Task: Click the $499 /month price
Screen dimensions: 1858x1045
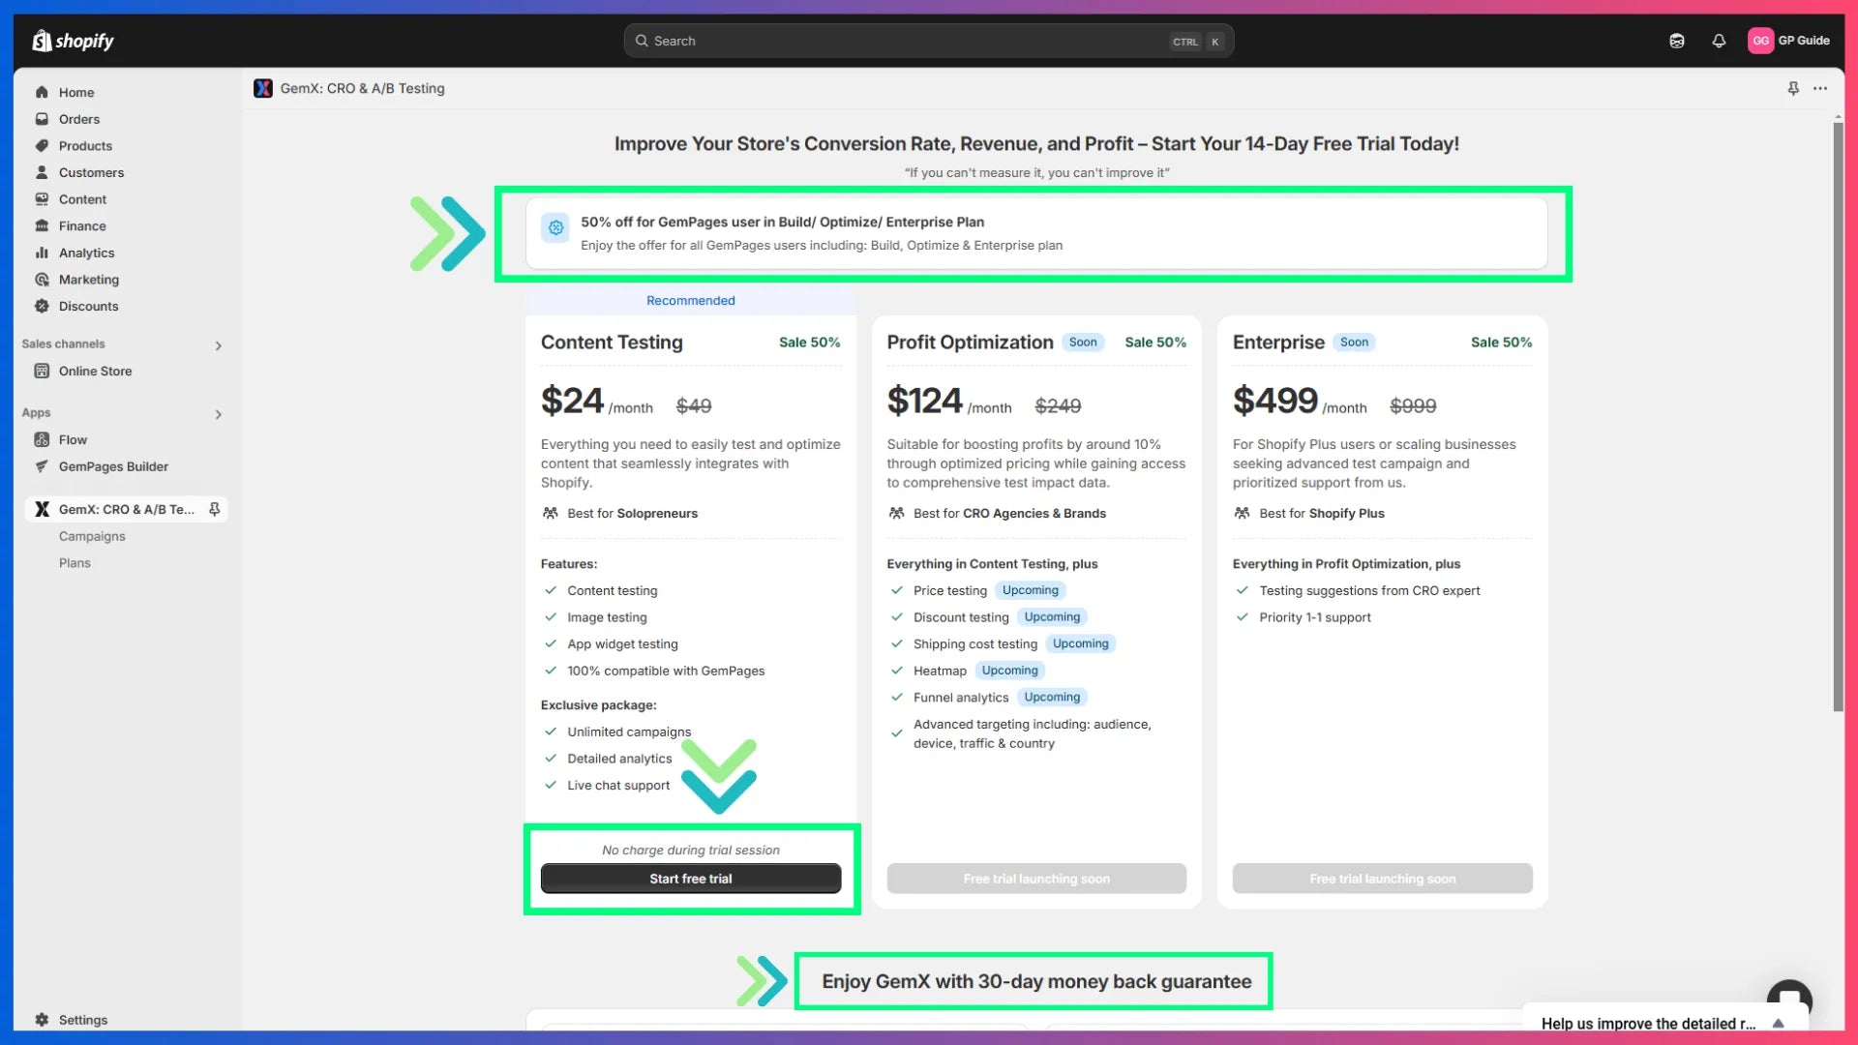Action: pos(1300,402)
